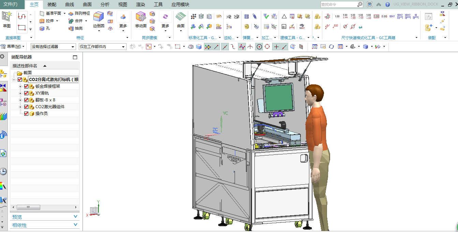458x232 pixels.
Task: Toggle the snap point enable button
Action: pos(207,47)
